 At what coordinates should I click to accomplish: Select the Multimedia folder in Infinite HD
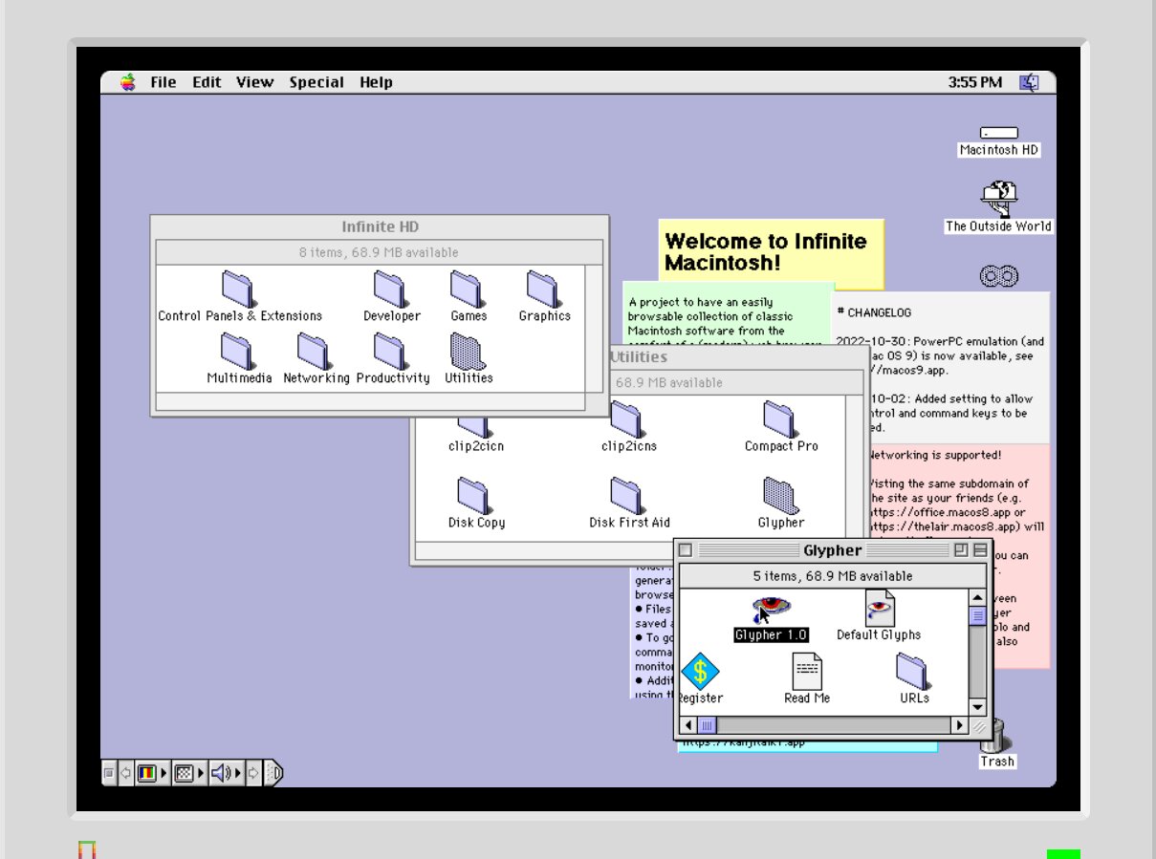(239, 351)
